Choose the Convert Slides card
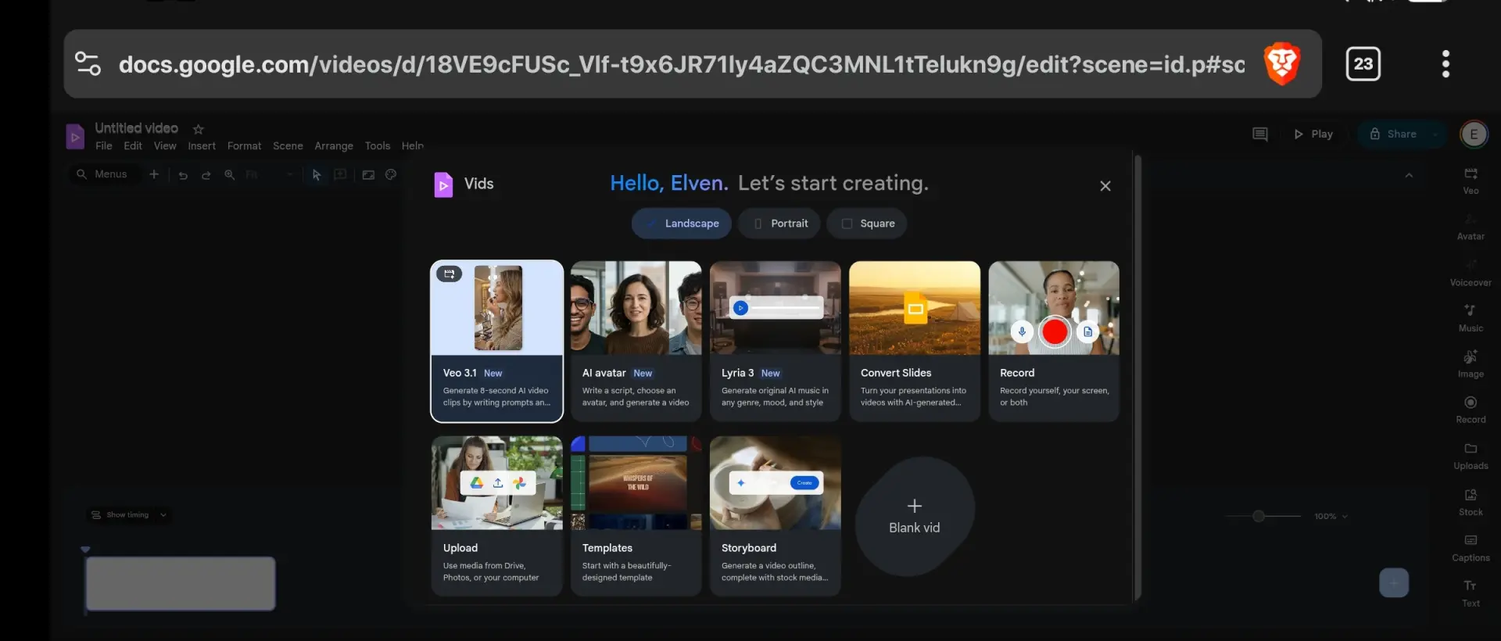The width and height of the screenshot is (1501, 641). [x=915, y=341]
